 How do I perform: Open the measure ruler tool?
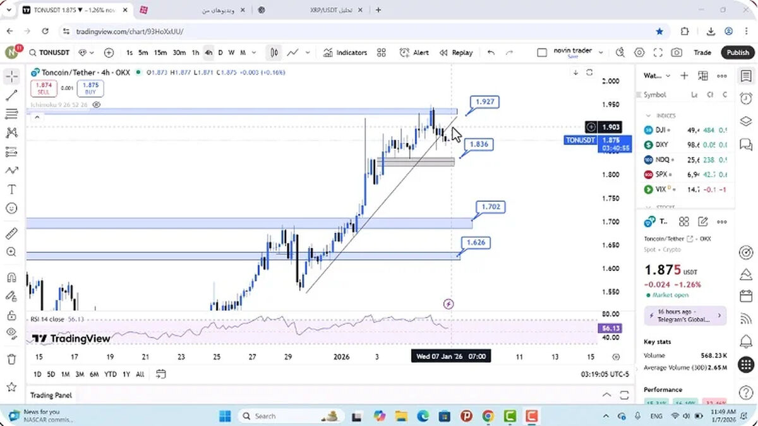(x=11, y=234)
